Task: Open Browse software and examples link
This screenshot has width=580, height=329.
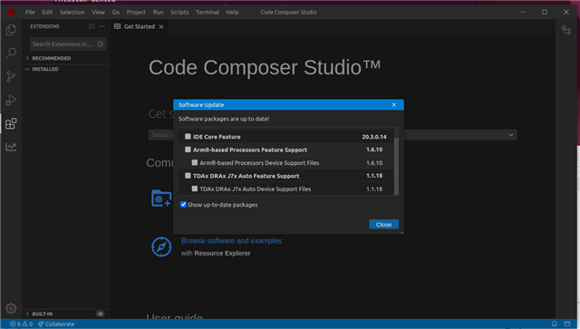Action: click(x=231, y=241)
